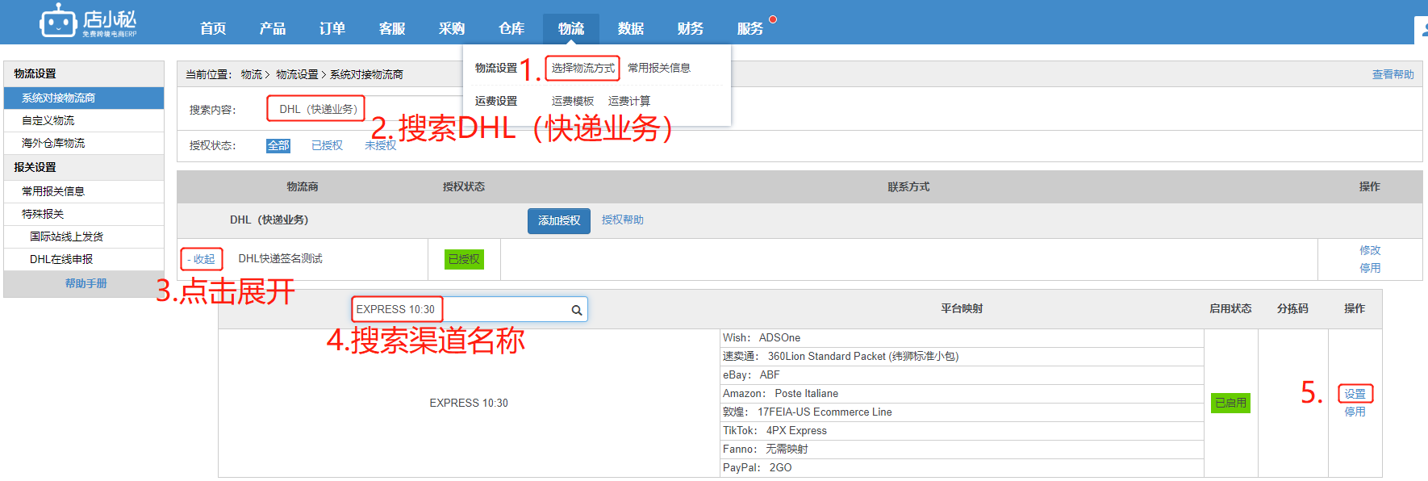This screenshot has height=481, width=1428.
Task: Click the 联系方式 column header
Action: pos(908,186)
